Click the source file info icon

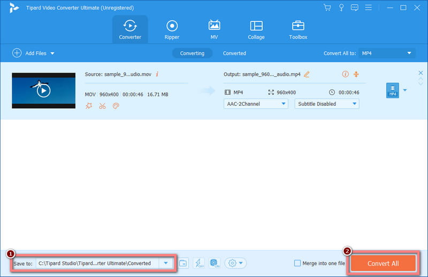(157, 74)
